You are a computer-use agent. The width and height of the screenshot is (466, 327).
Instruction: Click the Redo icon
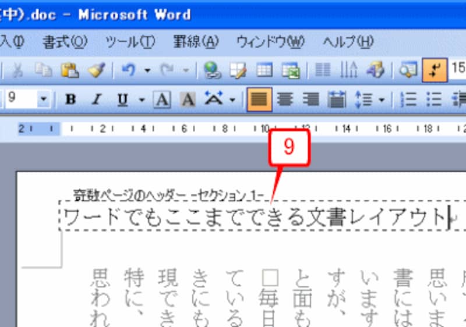point(167,70)
